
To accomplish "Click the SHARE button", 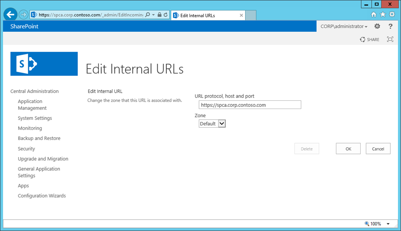I will coord(370,39).
